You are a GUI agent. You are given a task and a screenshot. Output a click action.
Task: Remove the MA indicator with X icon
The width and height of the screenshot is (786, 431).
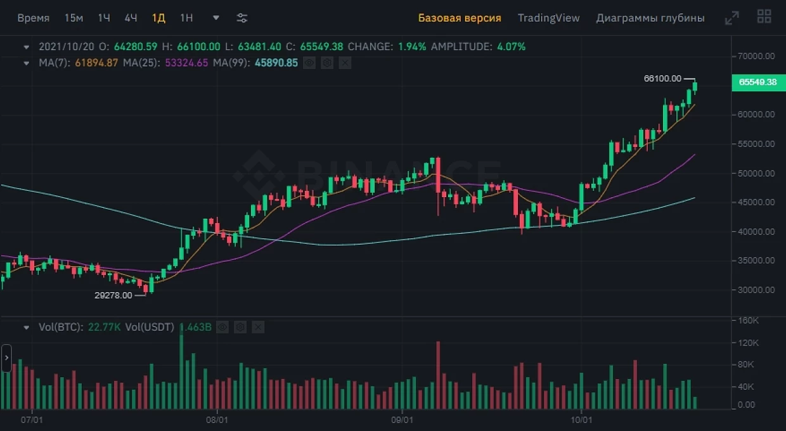344,63
